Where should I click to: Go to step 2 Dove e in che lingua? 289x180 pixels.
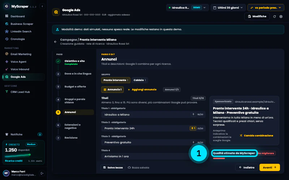click(75, 74)
